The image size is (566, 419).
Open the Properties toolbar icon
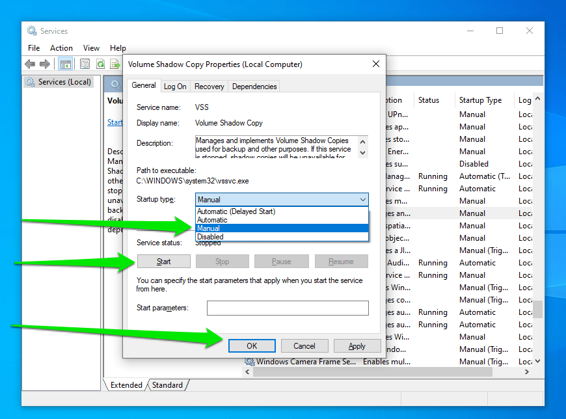tap(85, 64)
